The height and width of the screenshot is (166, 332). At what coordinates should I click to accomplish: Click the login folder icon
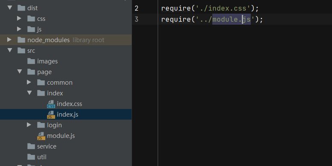click(41, 125)
